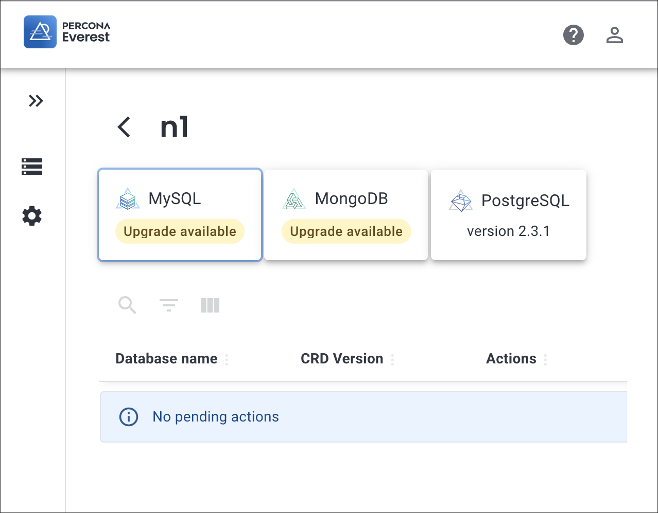The image size is (658, 513).
Task: Open Database name column menu
Action: (227, 359)
